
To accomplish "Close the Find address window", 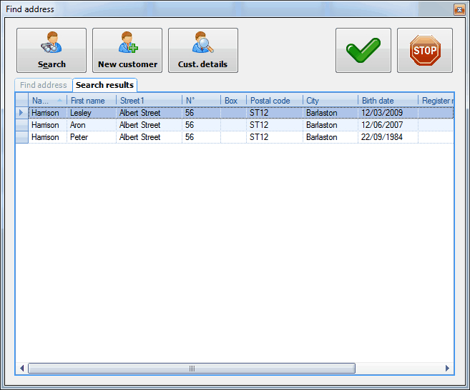I will pos(459,9).
